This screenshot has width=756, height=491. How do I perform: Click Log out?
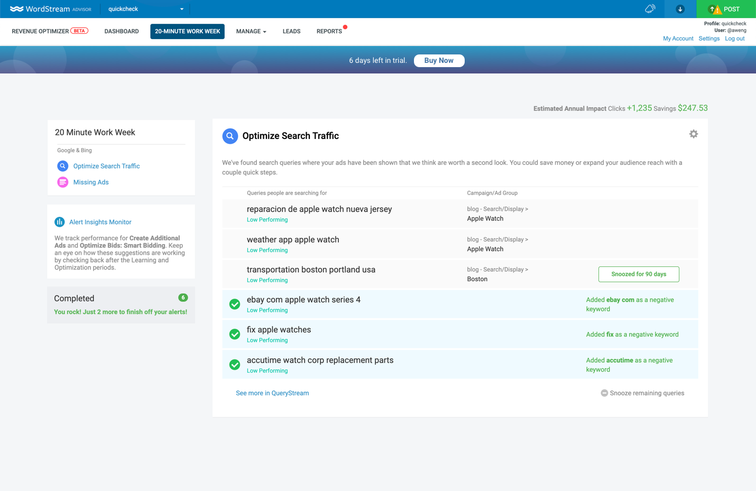point(735,39)
